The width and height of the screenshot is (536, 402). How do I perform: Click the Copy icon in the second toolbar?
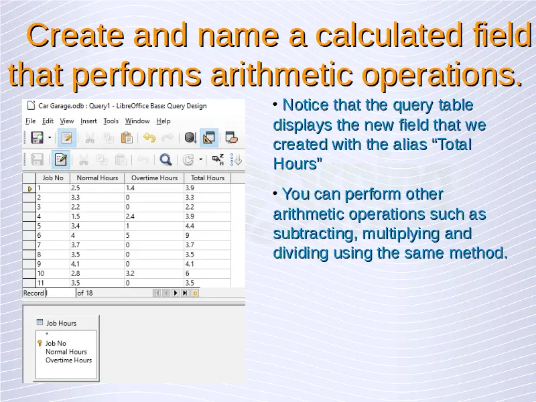[102, 159]
